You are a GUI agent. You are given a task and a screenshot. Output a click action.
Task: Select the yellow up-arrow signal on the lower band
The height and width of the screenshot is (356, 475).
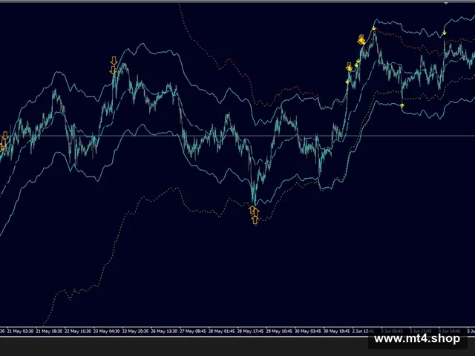[402, 105]
